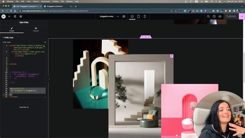Close the second Draggable containers tab
Image resolution: width=245 pixels, height=138 pixels.
pyautogui.click(x=71, y=7)
